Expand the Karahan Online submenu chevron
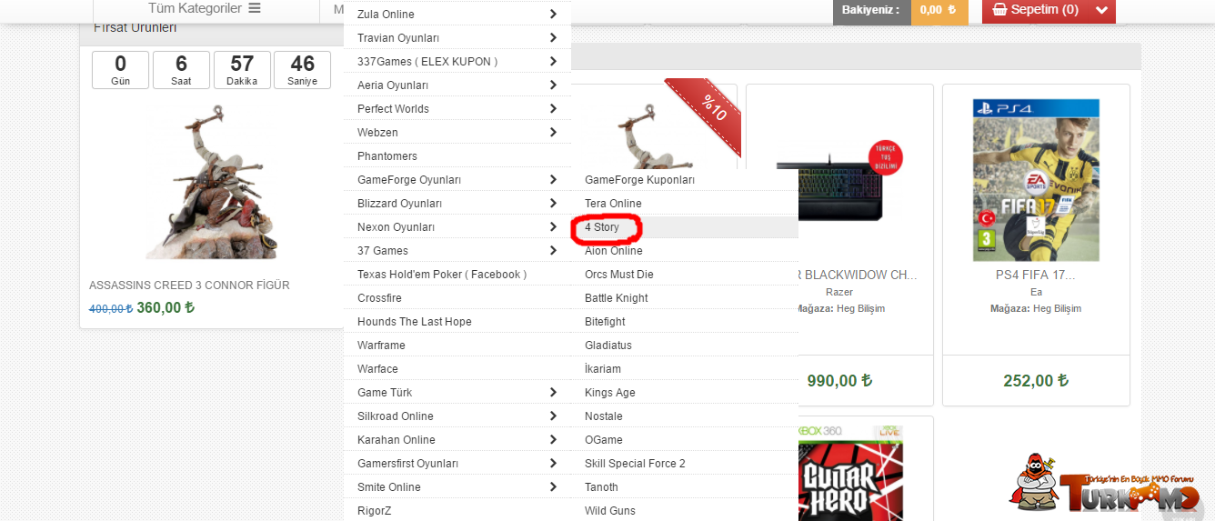 pos(554,439)
